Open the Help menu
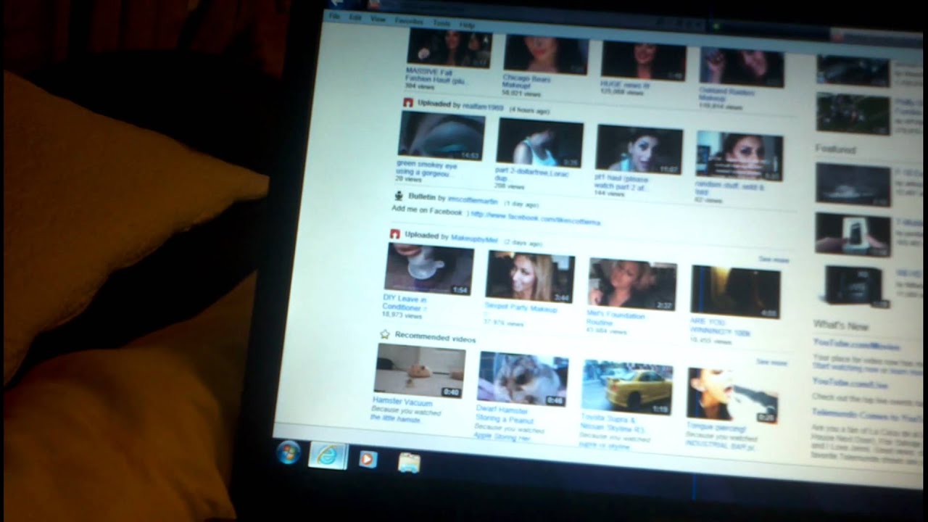This screenshot has height=522, width=928. coord(467,25)
